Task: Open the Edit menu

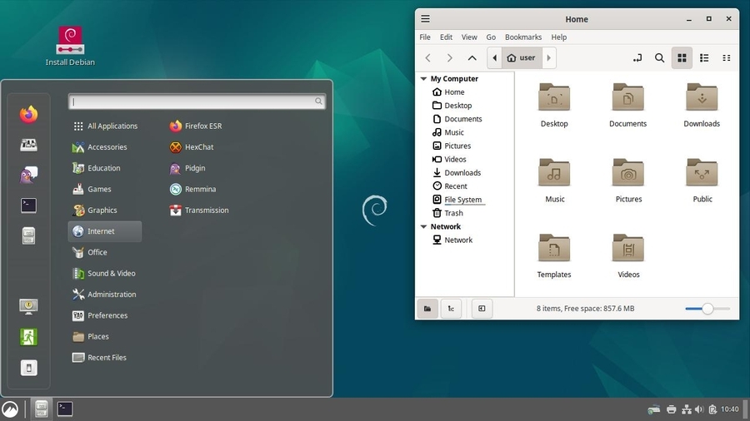Action: (447, 37)
